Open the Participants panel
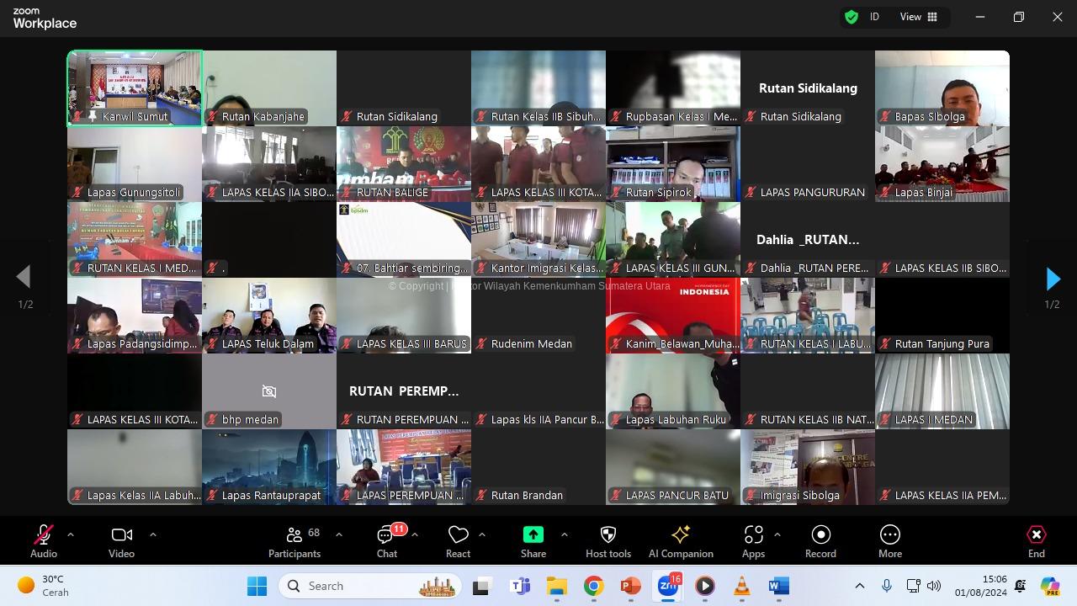Screen dimensions: 1077x606 coord(294,541)
